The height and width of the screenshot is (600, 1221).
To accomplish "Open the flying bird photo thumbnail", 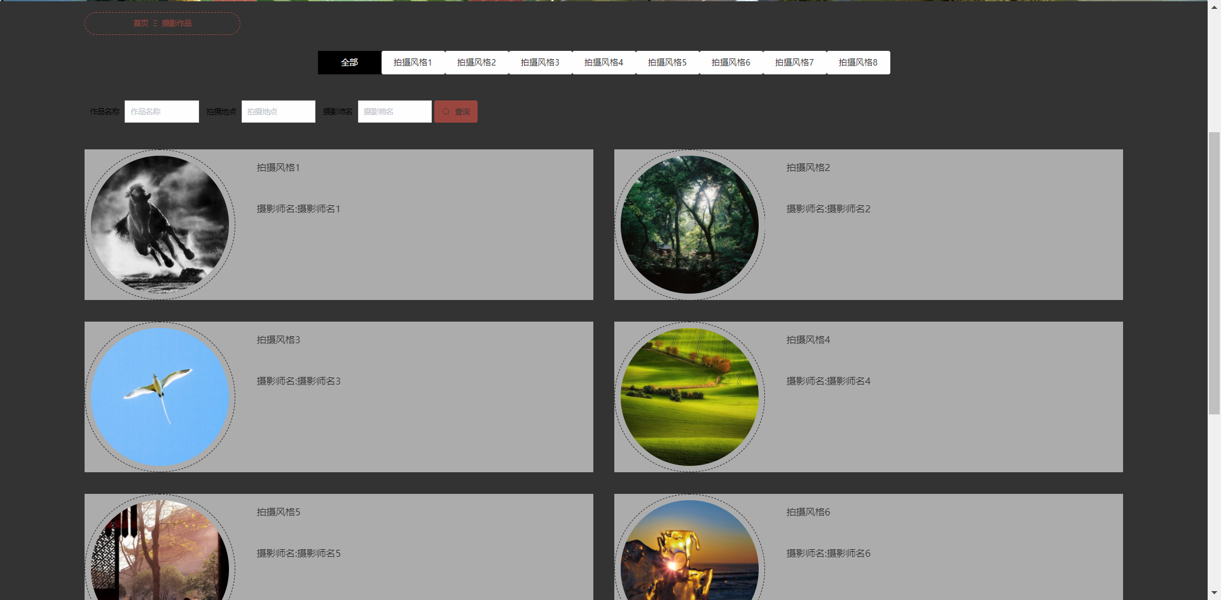I will [160, 397].
